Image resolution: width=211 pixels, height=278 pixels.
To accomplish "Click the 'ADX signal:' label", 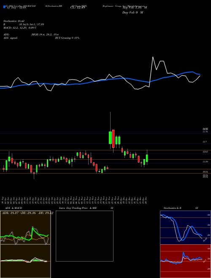I will coord(11,38).
